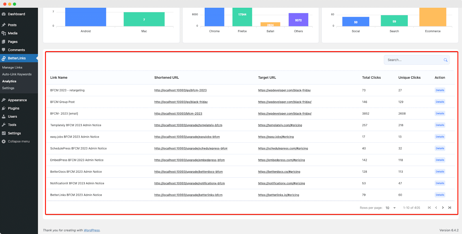Image resolution: width=462 pixels, height=234 pixels.
Task: Click the Settings sliders icon
Action: point(4,133)
